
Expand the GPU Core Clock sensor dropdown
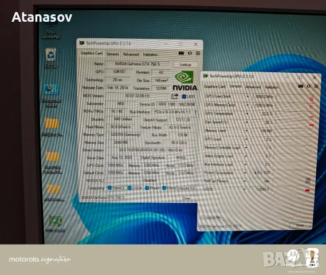(248, 96)
